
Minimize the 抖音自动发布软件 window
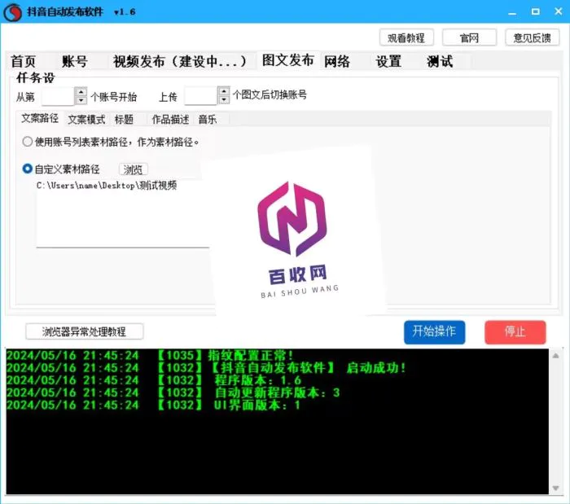pyautogui.click(x=512, y=12)
